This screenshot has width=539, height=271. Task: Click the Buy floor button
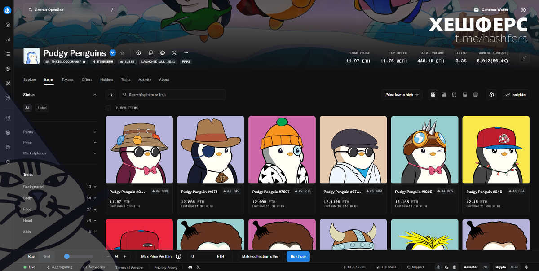click(x=298, y=256)
